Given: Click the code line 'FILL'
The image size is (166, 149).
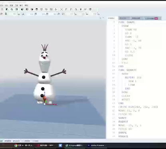Looking at the screenshot, I should click(x=125, y=63).
